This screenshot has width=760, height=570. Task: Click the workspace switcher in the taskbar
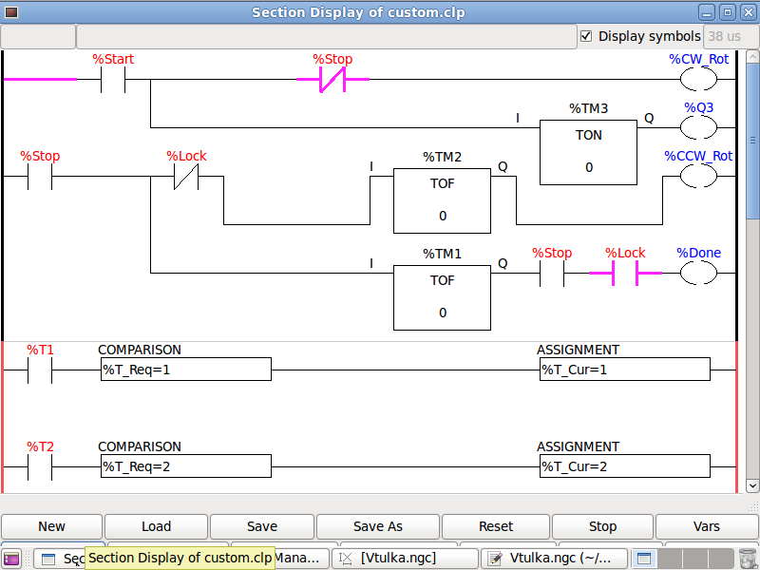[x=682, y=559]
